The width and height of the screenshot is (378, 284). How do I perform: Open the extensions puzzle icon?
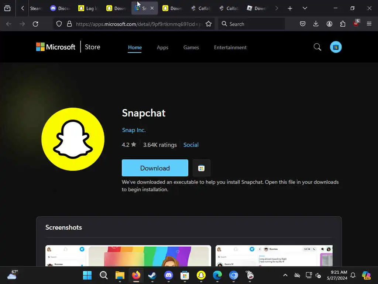(343, 24)
